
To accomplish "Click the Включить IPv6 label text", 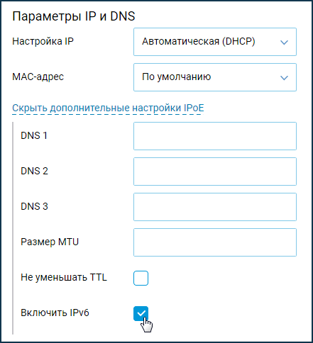I will click(x=55, y=313).
